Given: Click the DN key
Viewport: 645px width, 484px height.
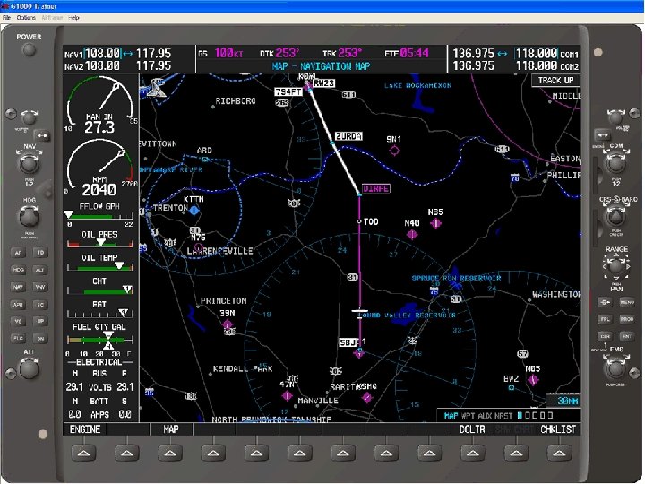Looking at the screenshot, I should tap(40, 338).
